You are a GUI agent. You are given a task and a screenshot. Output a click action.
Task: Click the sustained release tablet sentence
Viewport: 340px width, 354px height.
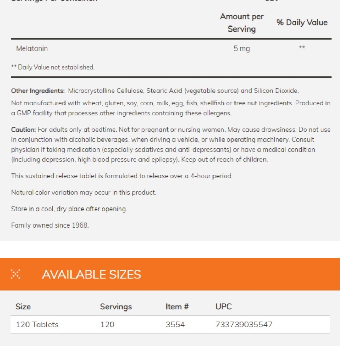(122, 176)
